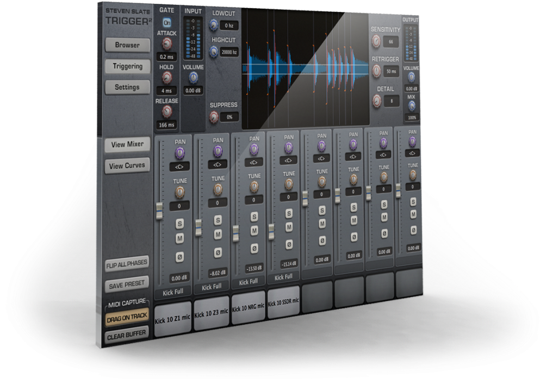Click the gate Hold knob
The width and height of the screenshot is (546, 379).
(167, 78)
